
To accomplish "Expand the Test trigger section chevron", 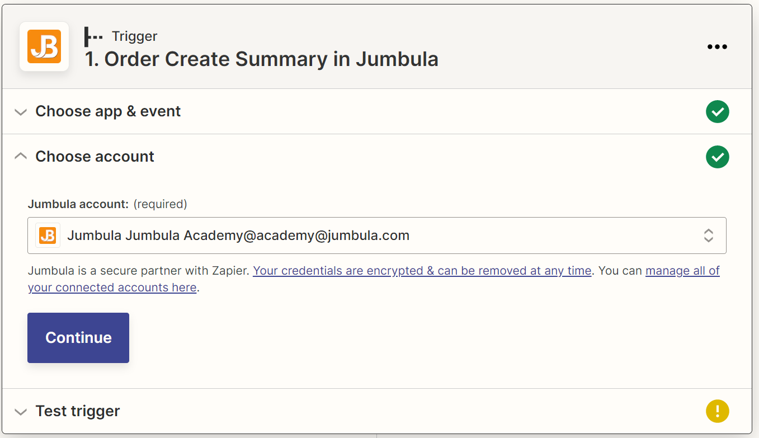I will pyautogui.click(x=21, y=412).
